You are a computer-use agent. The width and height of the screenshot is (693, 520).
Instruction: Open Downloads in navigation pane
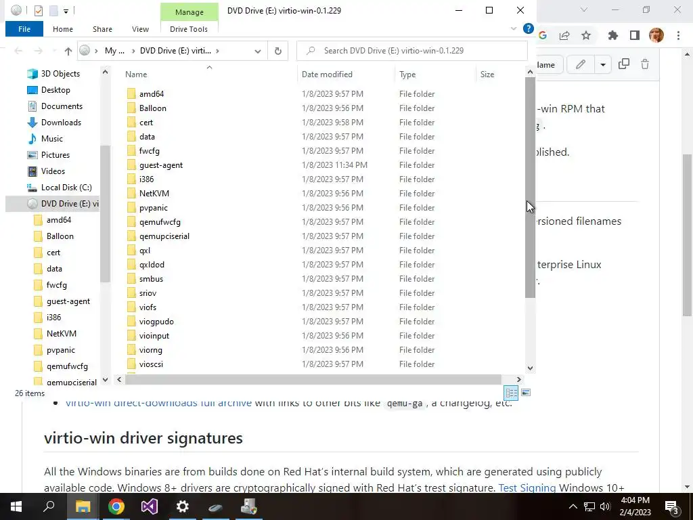point(61,123)
